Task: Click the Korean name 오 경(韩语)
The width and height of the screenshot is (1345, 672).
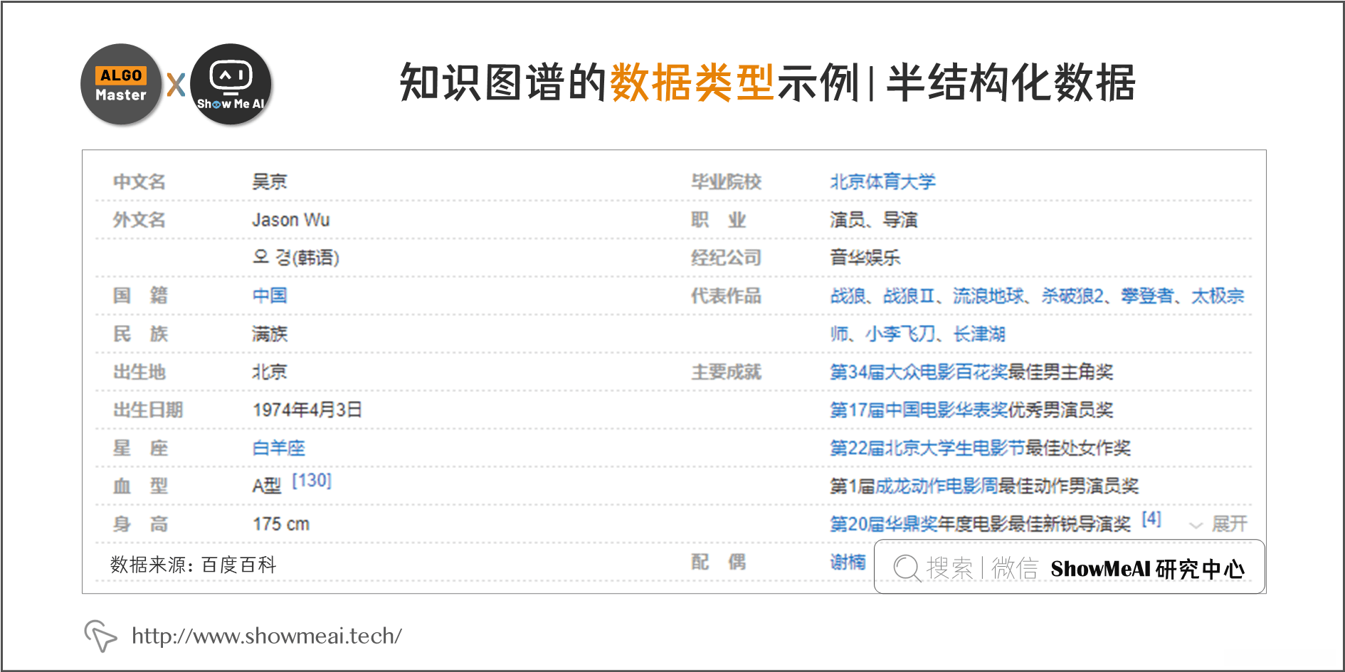Action: click(x=296, y=257)
